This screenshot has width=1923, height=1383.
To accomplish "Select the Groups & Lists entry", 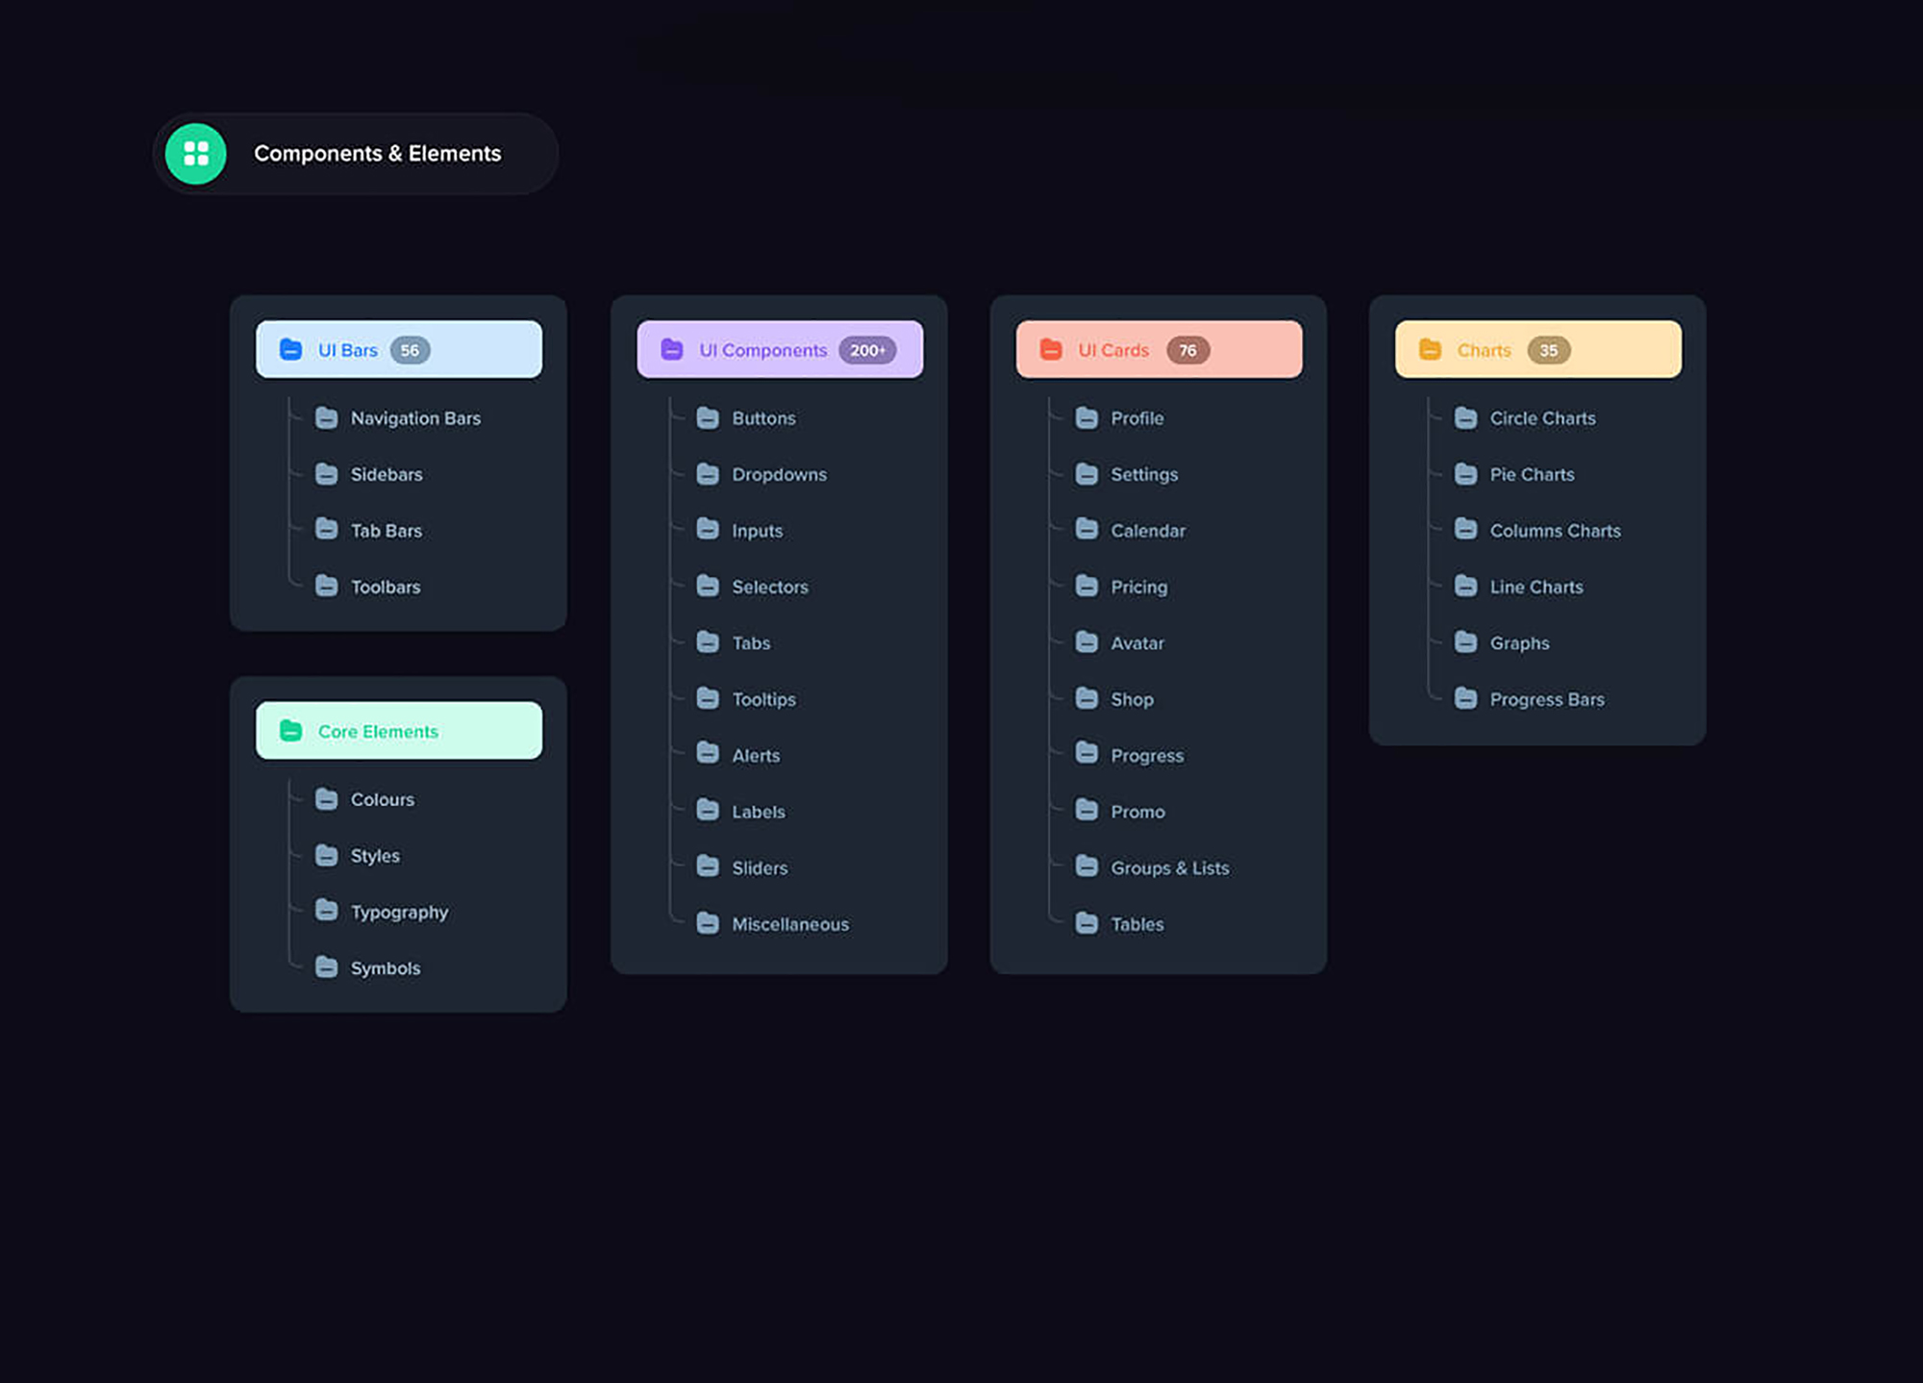I will (1169, 868).
